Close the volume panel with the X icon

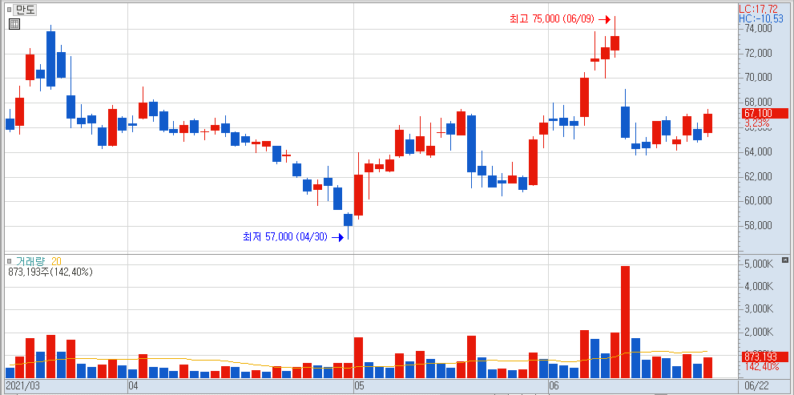tap(785, 260)
